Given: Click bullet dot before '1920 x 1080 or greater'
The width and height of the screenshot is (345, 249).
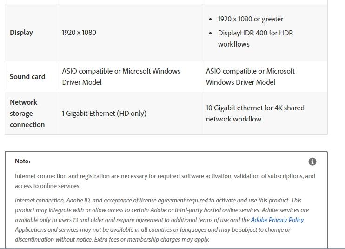Looking at the screenshot, I should point(211,20).
